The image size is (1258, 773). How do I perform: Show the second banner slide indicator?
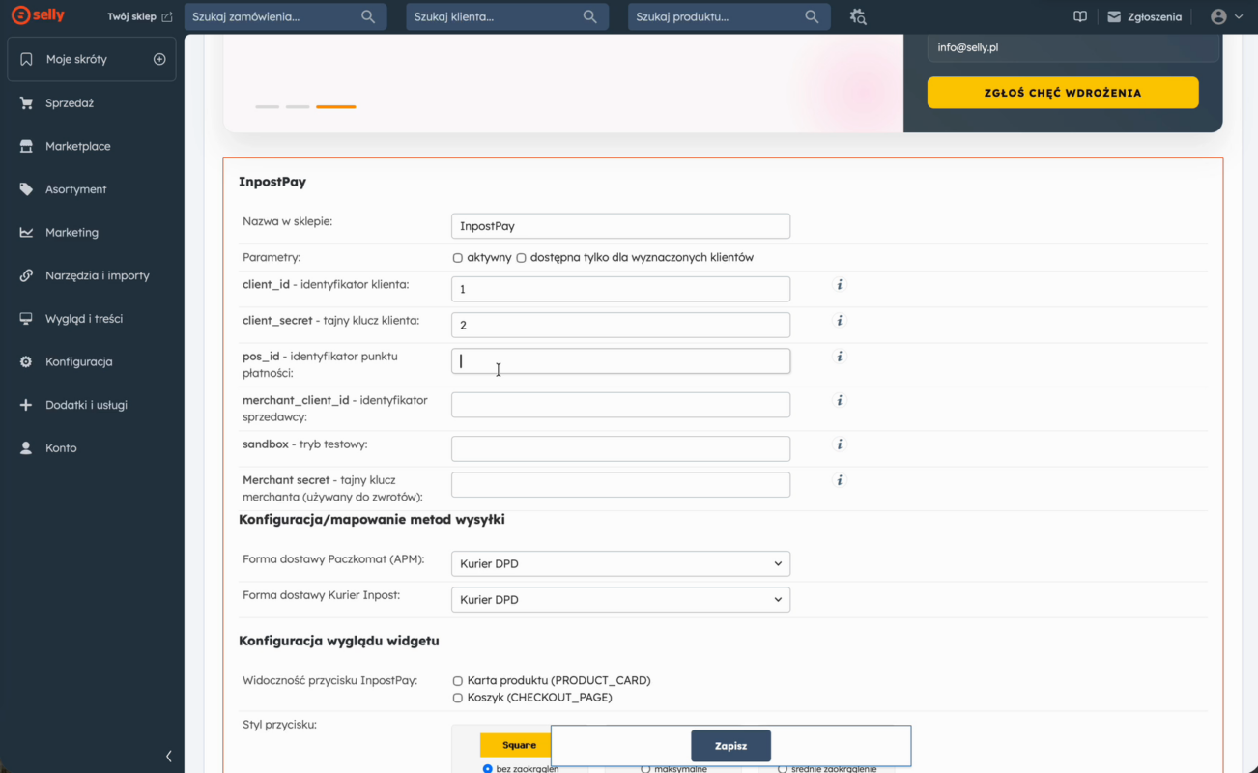click(298, 106)
